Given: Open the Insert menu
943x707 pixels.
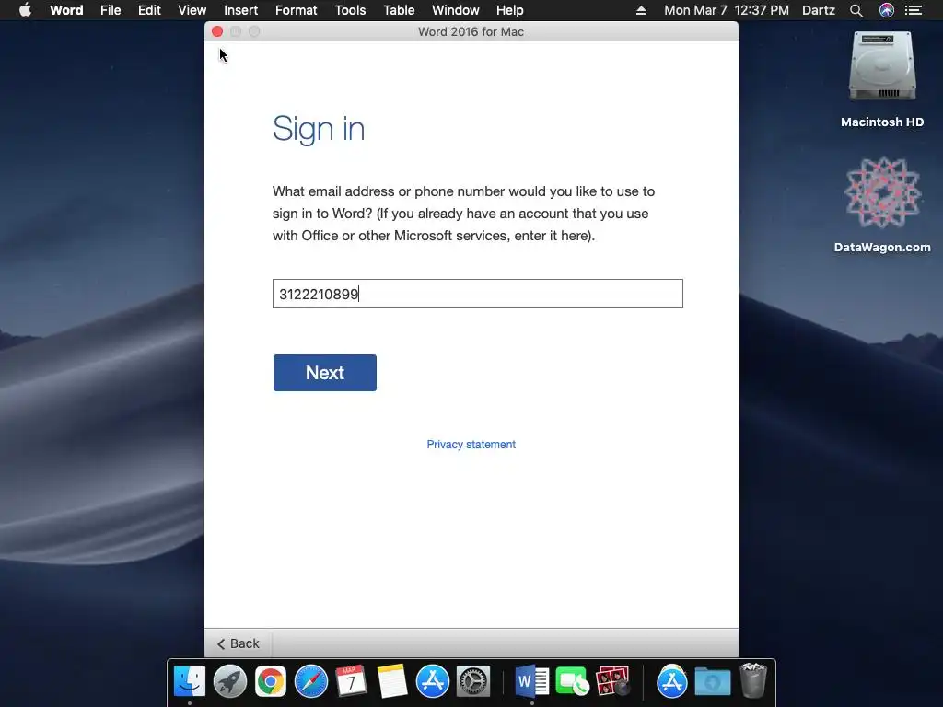Looking at the screenshot, I should 240,10.
